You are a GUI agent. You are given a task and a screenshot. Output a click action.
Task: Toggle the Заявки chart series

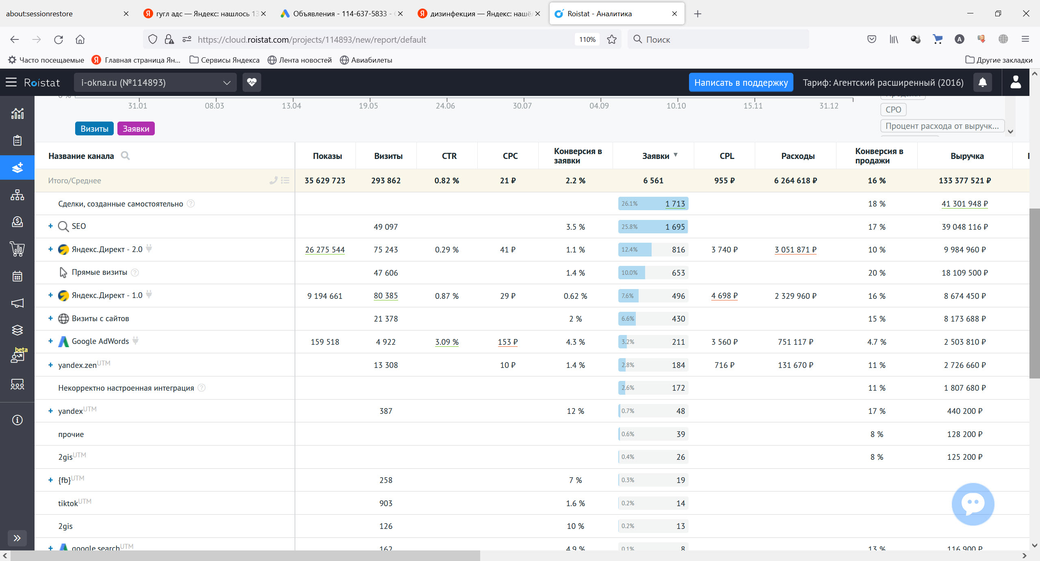point(136,129)
